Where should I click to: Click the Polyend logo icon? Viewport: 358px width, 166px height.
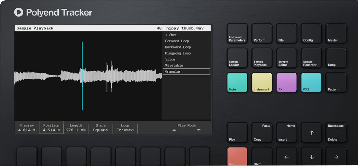(x=19, y=12)
